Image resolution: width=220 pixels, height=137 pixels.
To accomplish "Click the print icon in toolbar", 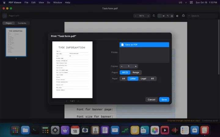I will click(183, 16).
